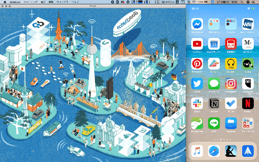Open the ウィンドウ (Window) menu
This screenshot has width=259, height=162.
pyautogui.click(x=62, y=2)
